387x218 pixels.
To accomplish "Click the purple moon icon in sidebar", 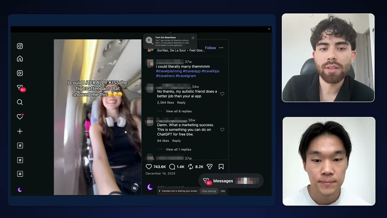I will (20, 190).
